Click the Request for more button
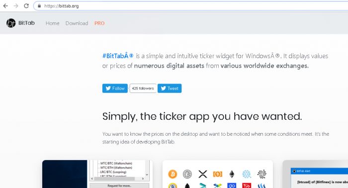The height and width of the screenshot is (188, 348). (x=119, y=186)
